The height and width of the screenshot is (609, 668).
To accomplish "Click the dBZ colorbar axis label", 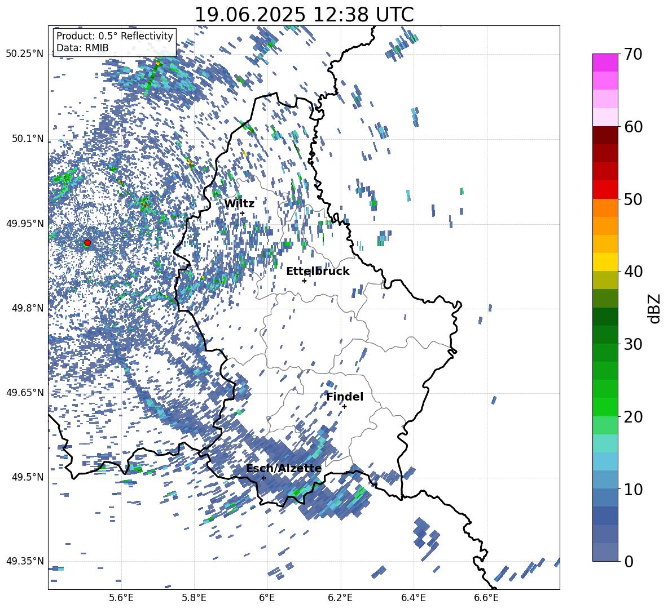I will [x=655, y=308].
